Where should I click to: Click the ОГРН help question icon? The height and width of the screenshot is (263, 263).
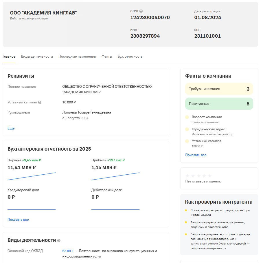tap(141, 11)
